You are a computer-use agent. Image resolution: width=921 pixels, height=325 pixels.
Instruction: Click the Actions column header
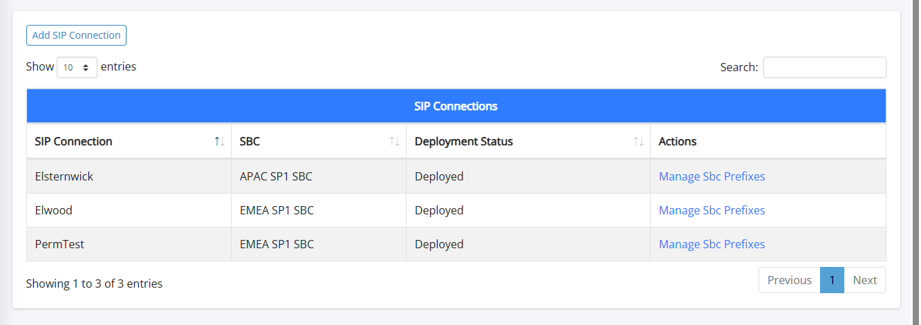pos(678,142)
